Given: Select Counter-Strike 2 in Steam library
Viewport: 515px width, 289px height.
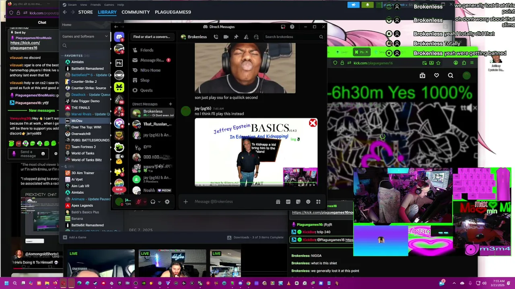Looking at the screenshot, I should click(84, 81).
